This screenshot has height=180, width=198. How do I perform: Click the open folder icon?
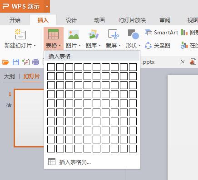[5, 62]
